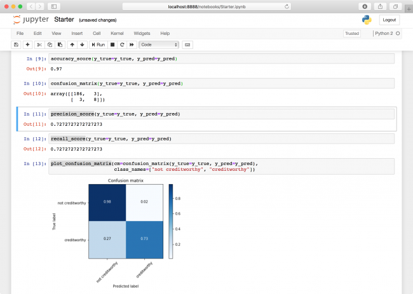Image resolution: width=413 pixels, height=294 pixels.
Task: Restart the kernel icon
Action: 122,44
